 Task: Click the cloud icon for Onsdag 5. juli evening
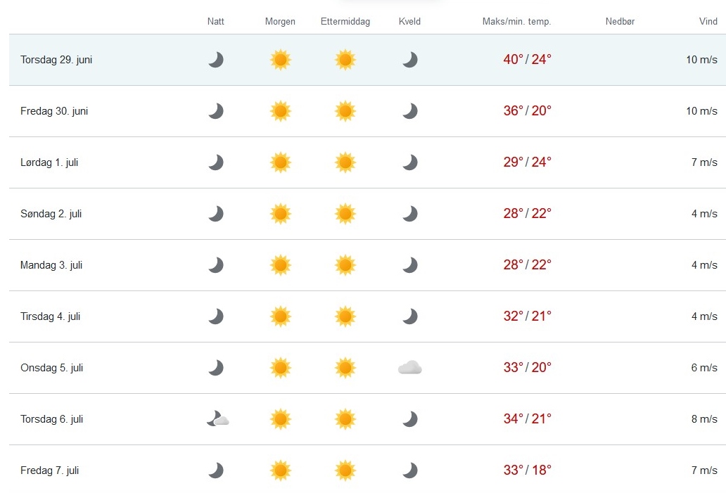[x=409, y=368]
